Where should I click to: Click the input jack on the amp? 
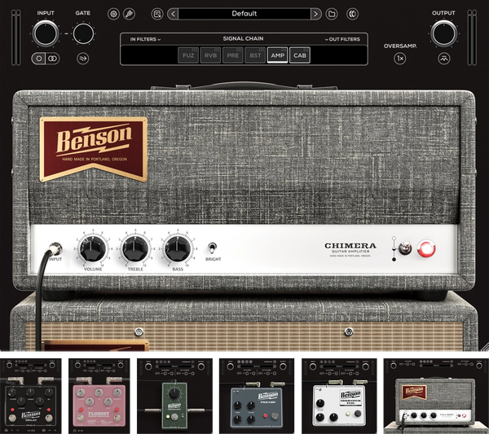(55, 248)
